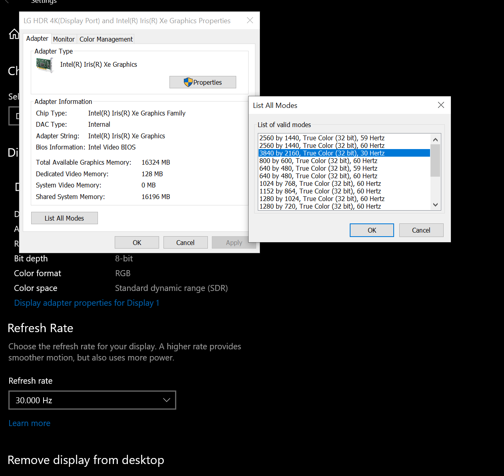Cancel the List All Modes dialog
This screenshot has width=504, height=476.
pos(421,230)
